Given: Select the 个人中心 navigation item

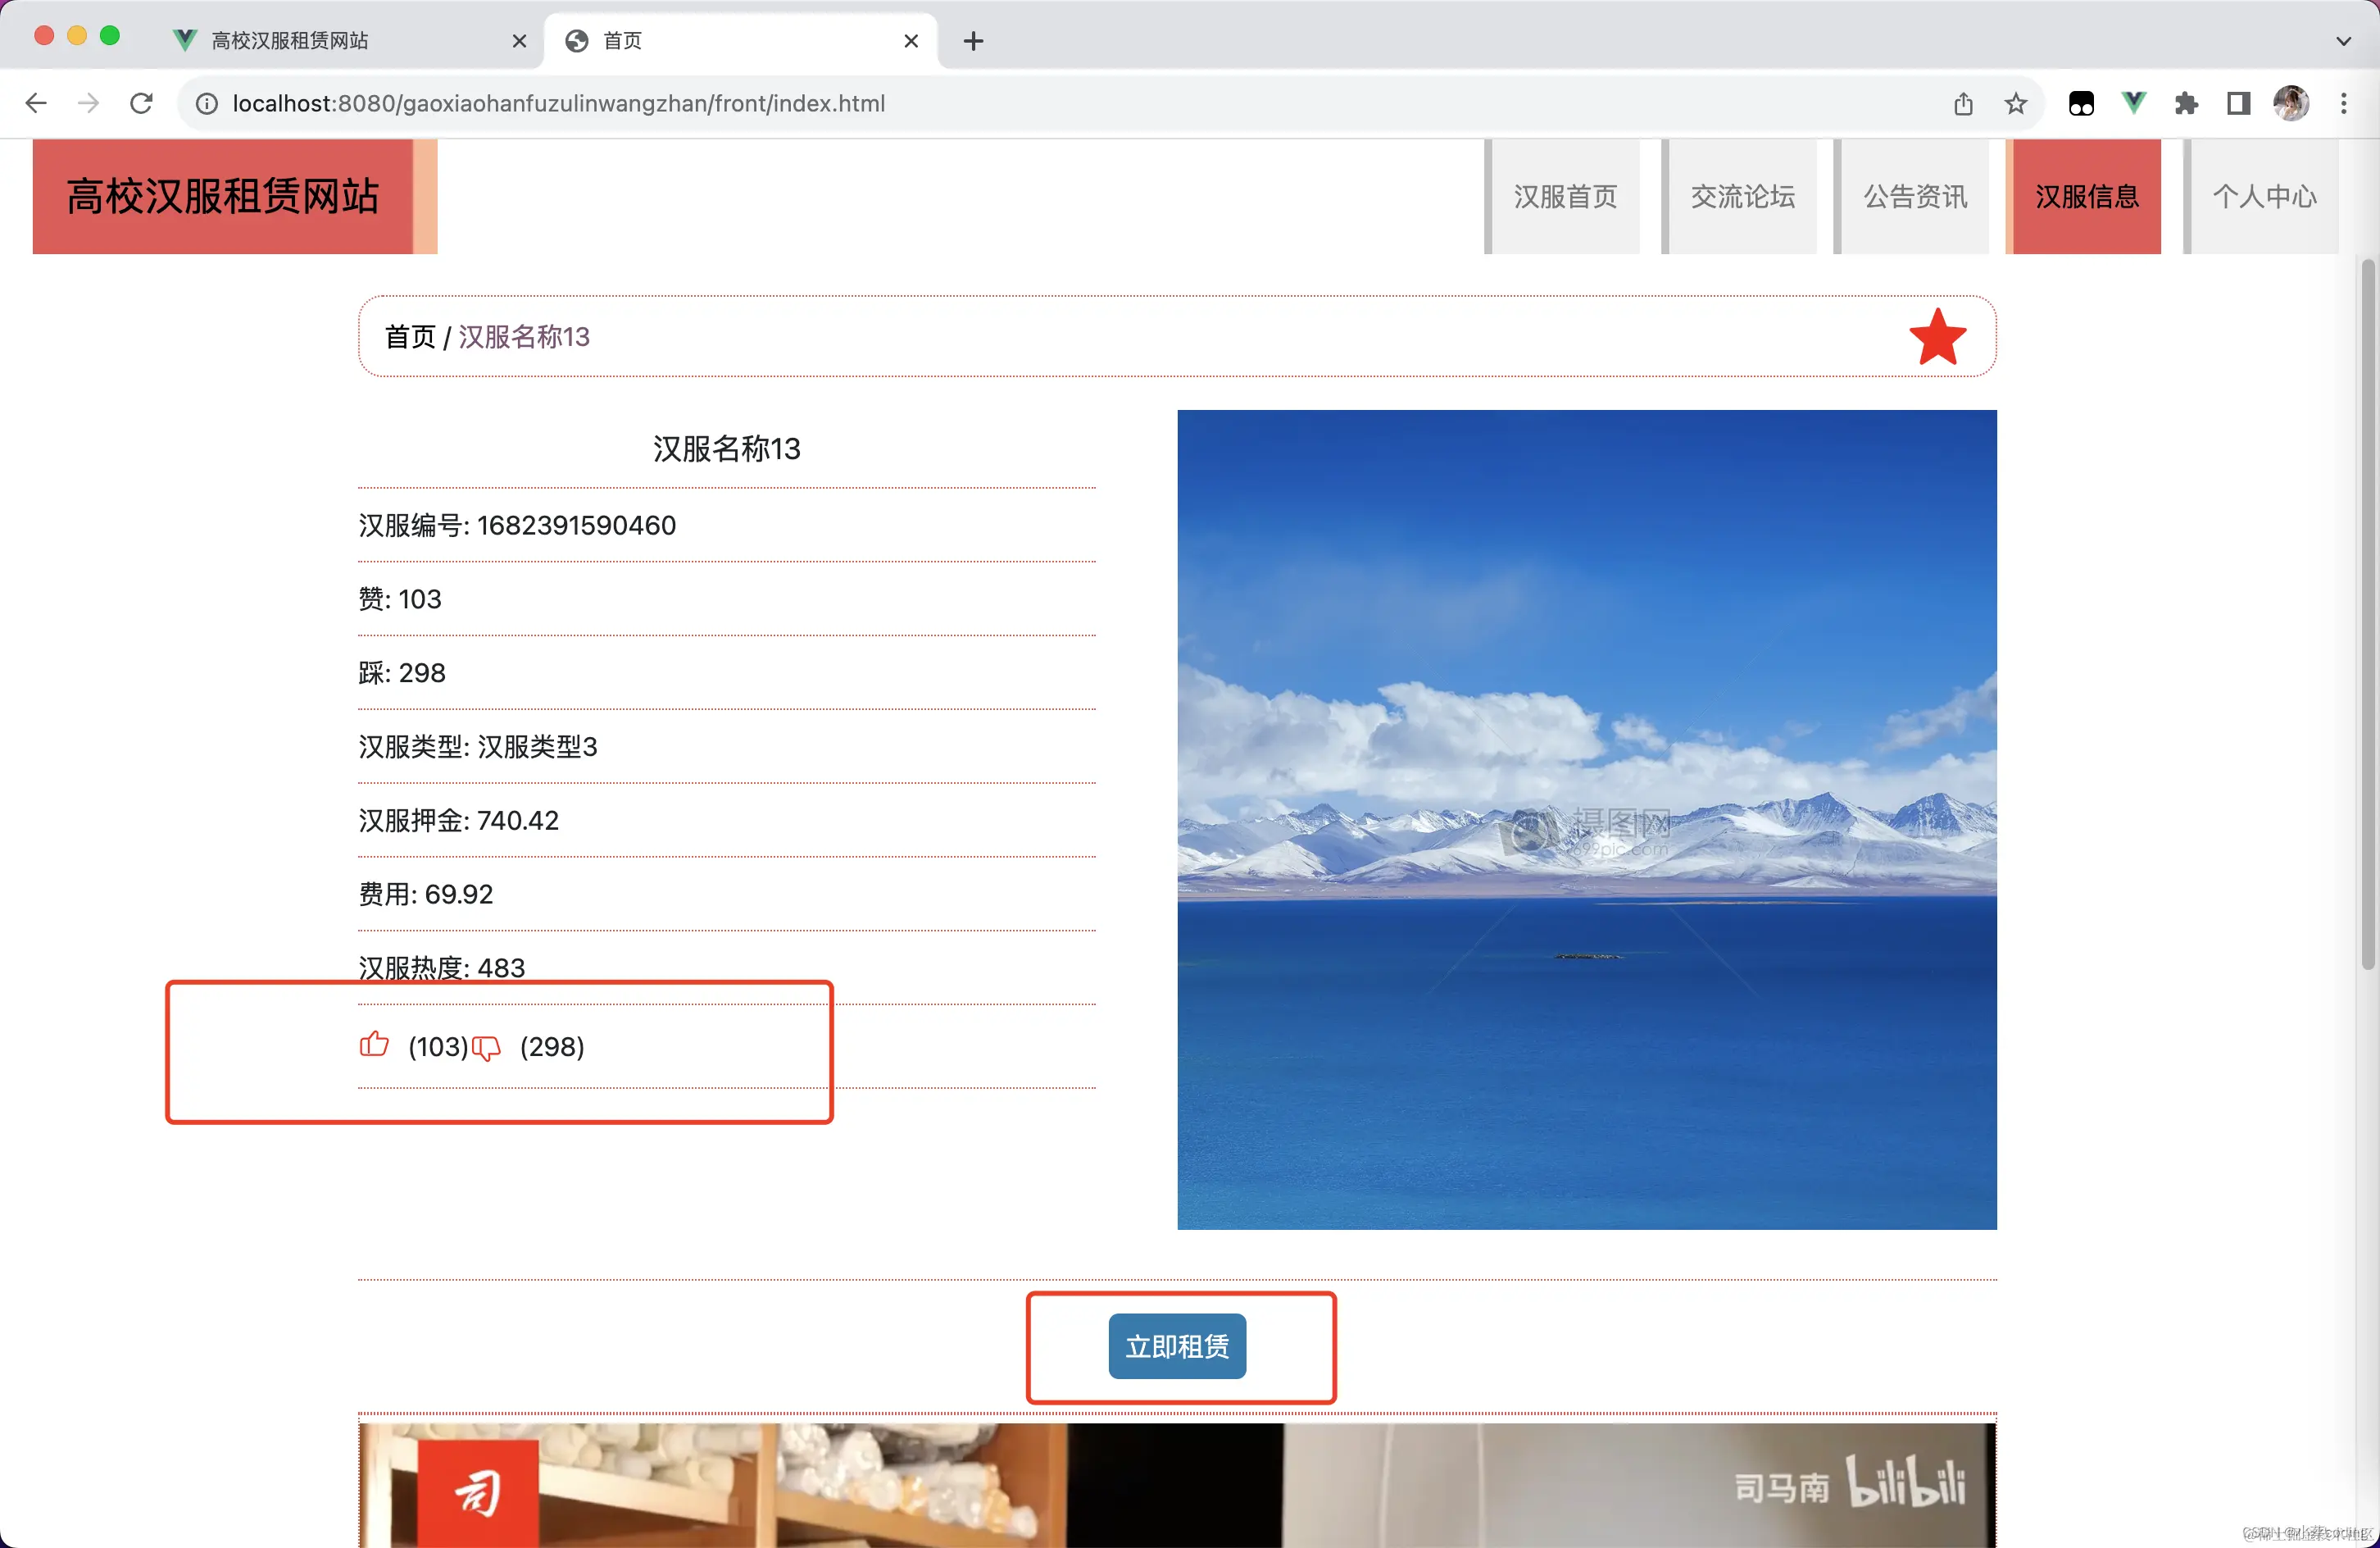Looking at the screenshot, I should [x=2264, y=196].
